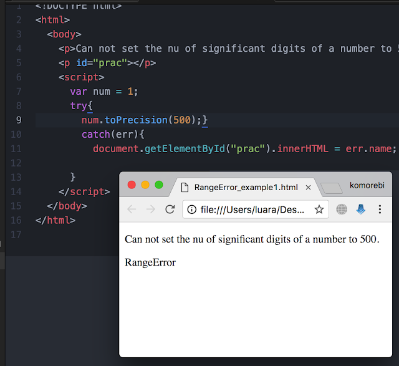Click line number 17 in gutter
The height and width of the screenshot is (366, 399).
coord(16,234)
